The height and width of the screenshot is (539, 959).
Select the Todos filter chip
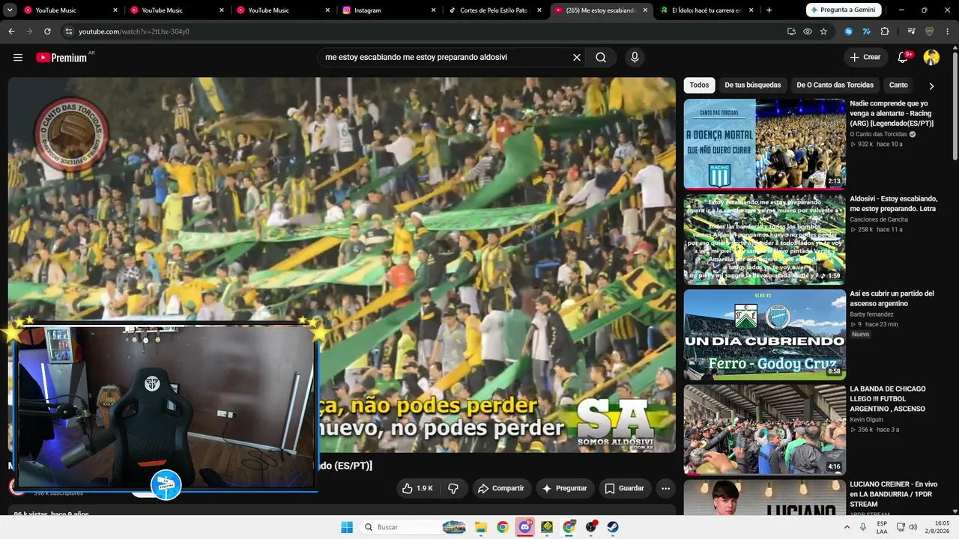tap(699, 85)
